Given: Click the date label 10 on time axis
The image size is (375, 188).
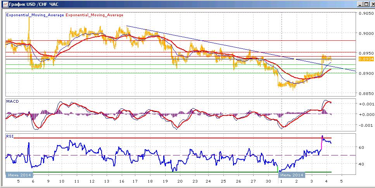Looking at the screenshot, I should point(62,181).
